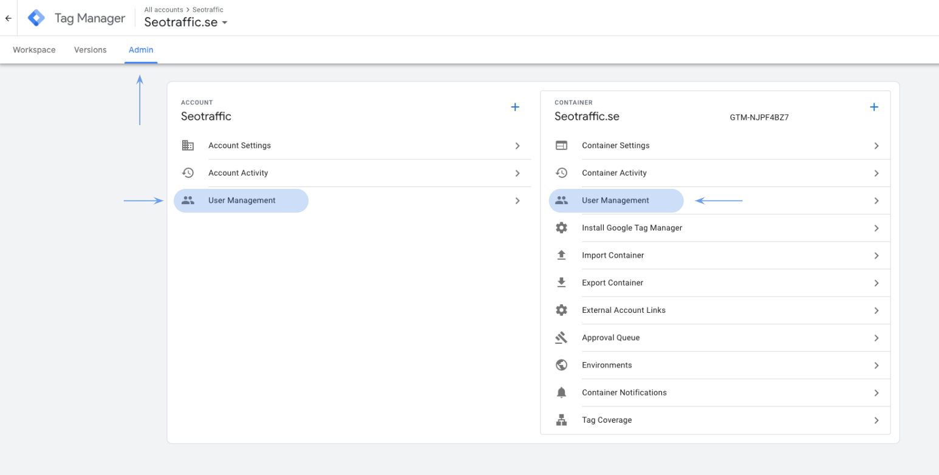The image size is (939, 475).
Task: Click the Environments globe icon
Action: 561,365
